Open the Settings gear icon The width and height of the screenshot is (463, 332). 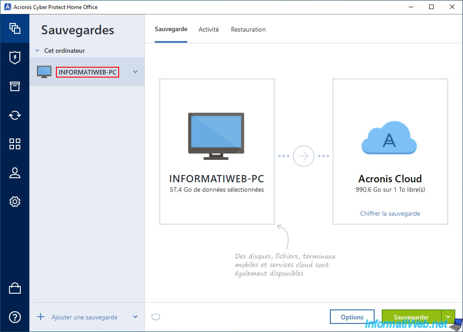click(15, 202)
